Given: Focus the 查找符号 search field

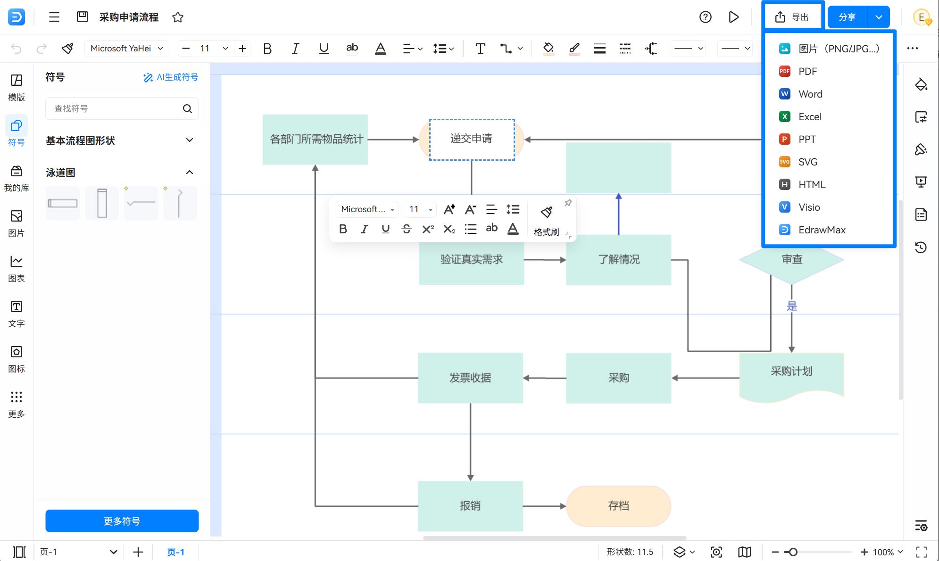Looking at the screenshot, I should [122, 109].
